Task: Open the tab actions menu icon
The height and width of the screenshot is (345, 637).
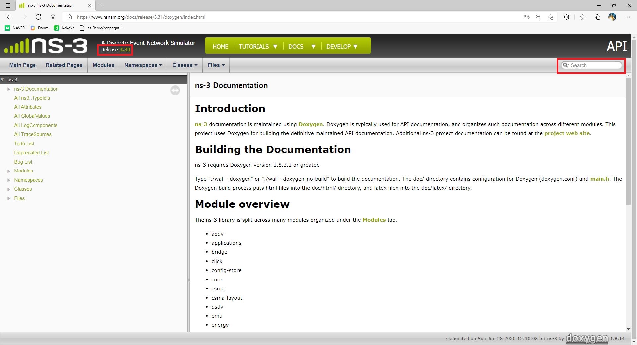Action: pos(8,5)
